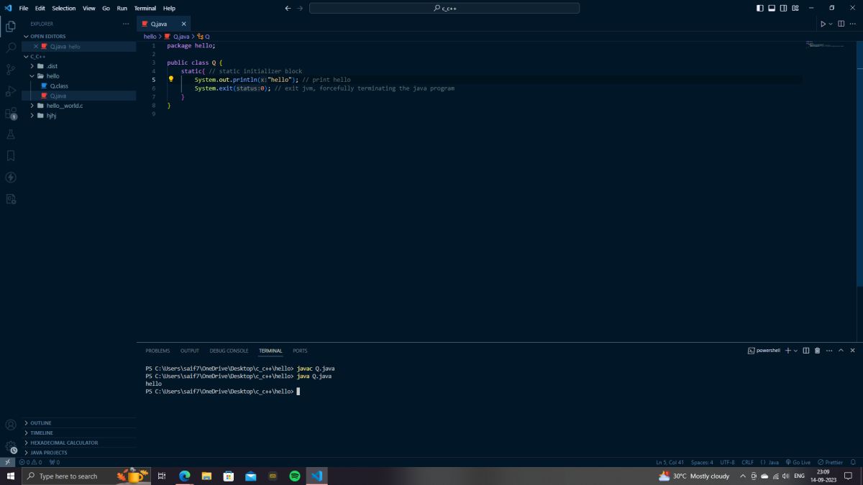
Task: Open the Thunder Client lightning icon
Action: point(11,177)
